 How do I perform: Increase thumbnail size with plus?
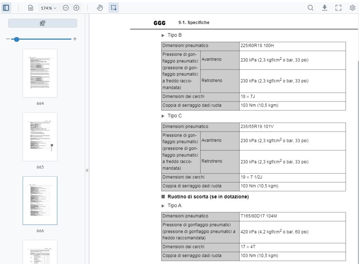click(x=75, y=39)
